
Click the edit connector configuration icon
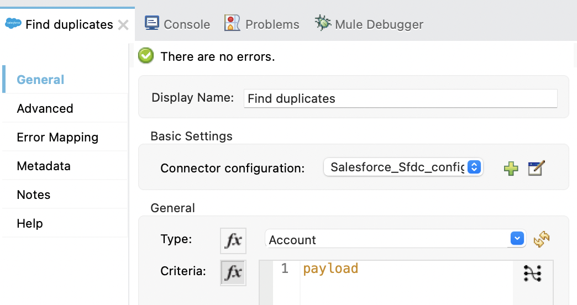[x=536, y=169]
